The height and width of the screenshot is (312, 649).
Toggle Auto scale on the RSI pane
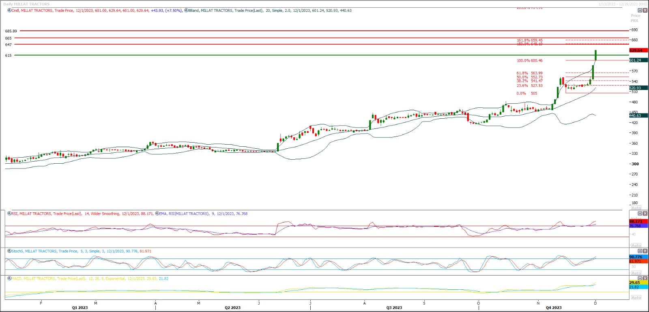click(636, 246)
